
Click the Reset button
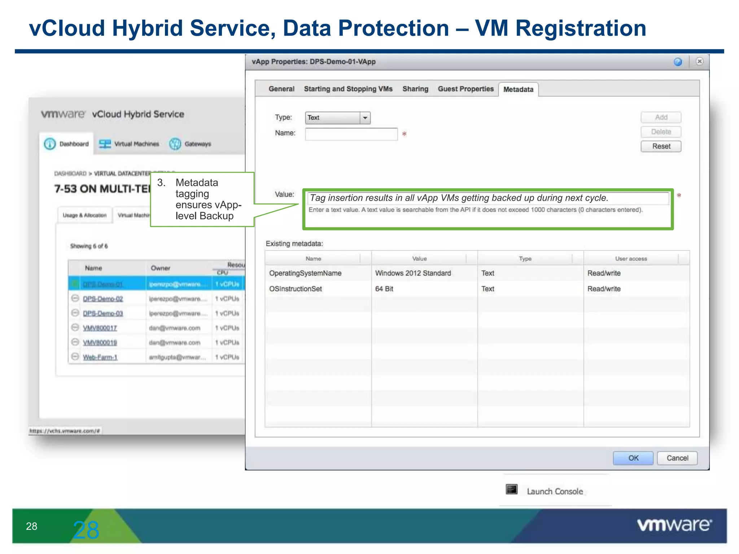pos(661,146)
